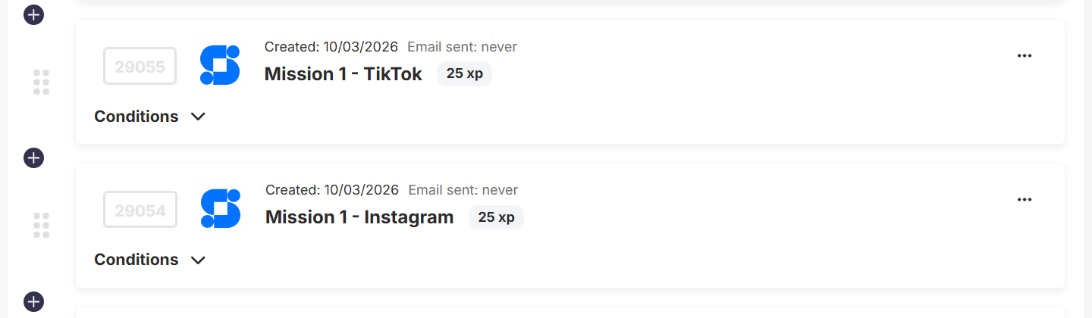Screen dimensions: 1092x318
Task: Click "Email sent: never" on the Instagram mission
Action: pyautogui.click(x=463, y=190)
